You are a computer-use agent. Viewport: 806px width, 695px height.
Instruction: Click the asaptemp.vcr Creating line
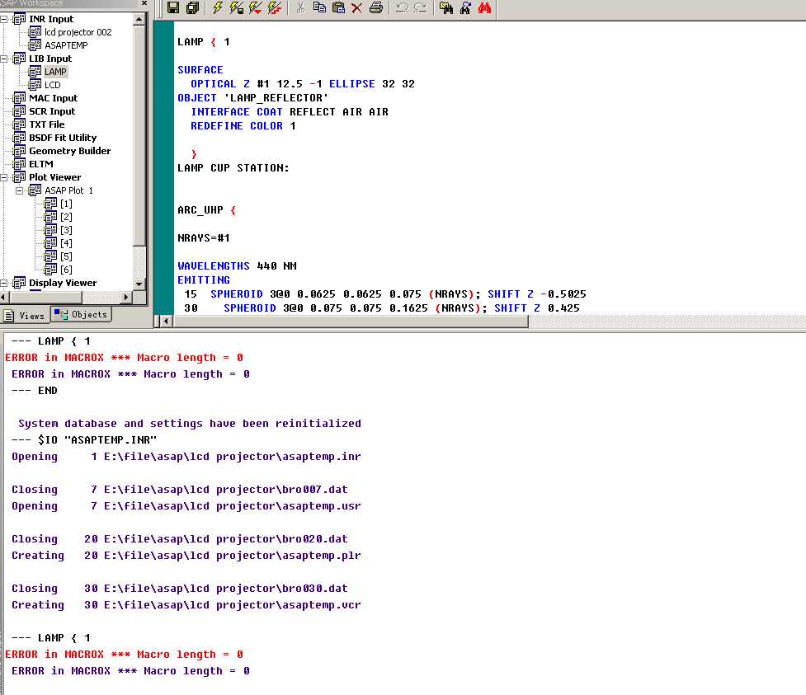(x=186, y=605)
